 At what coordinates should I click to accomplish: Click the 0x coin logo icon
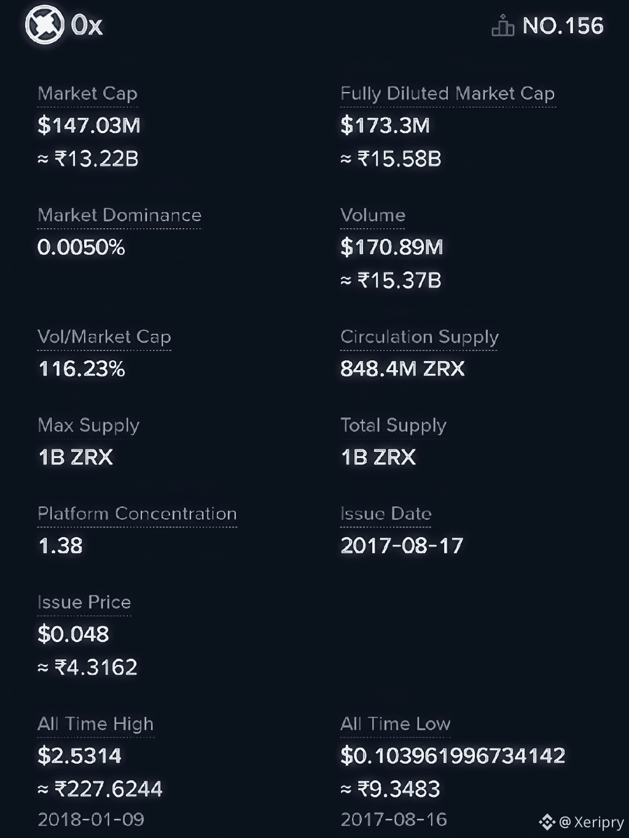coord(44,25)
